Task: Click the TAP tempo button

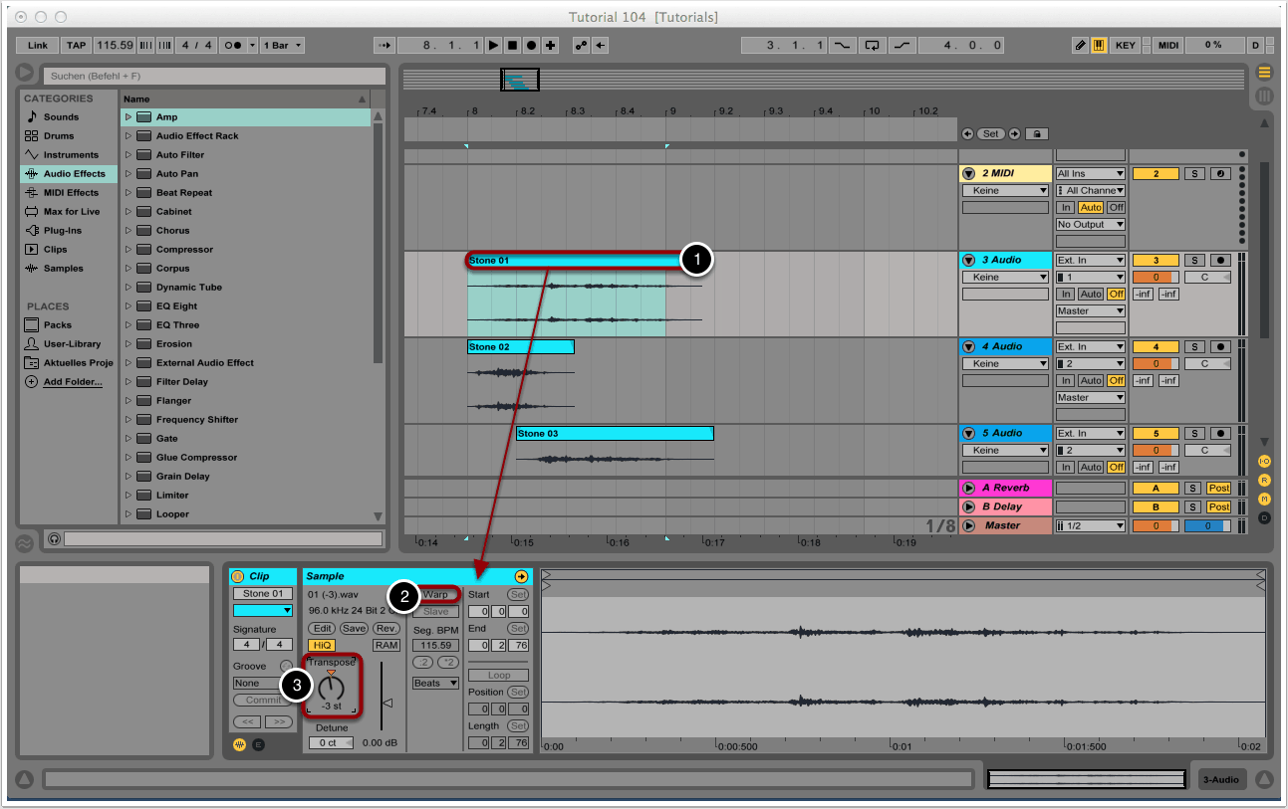Action: click(x=76, y=45)
